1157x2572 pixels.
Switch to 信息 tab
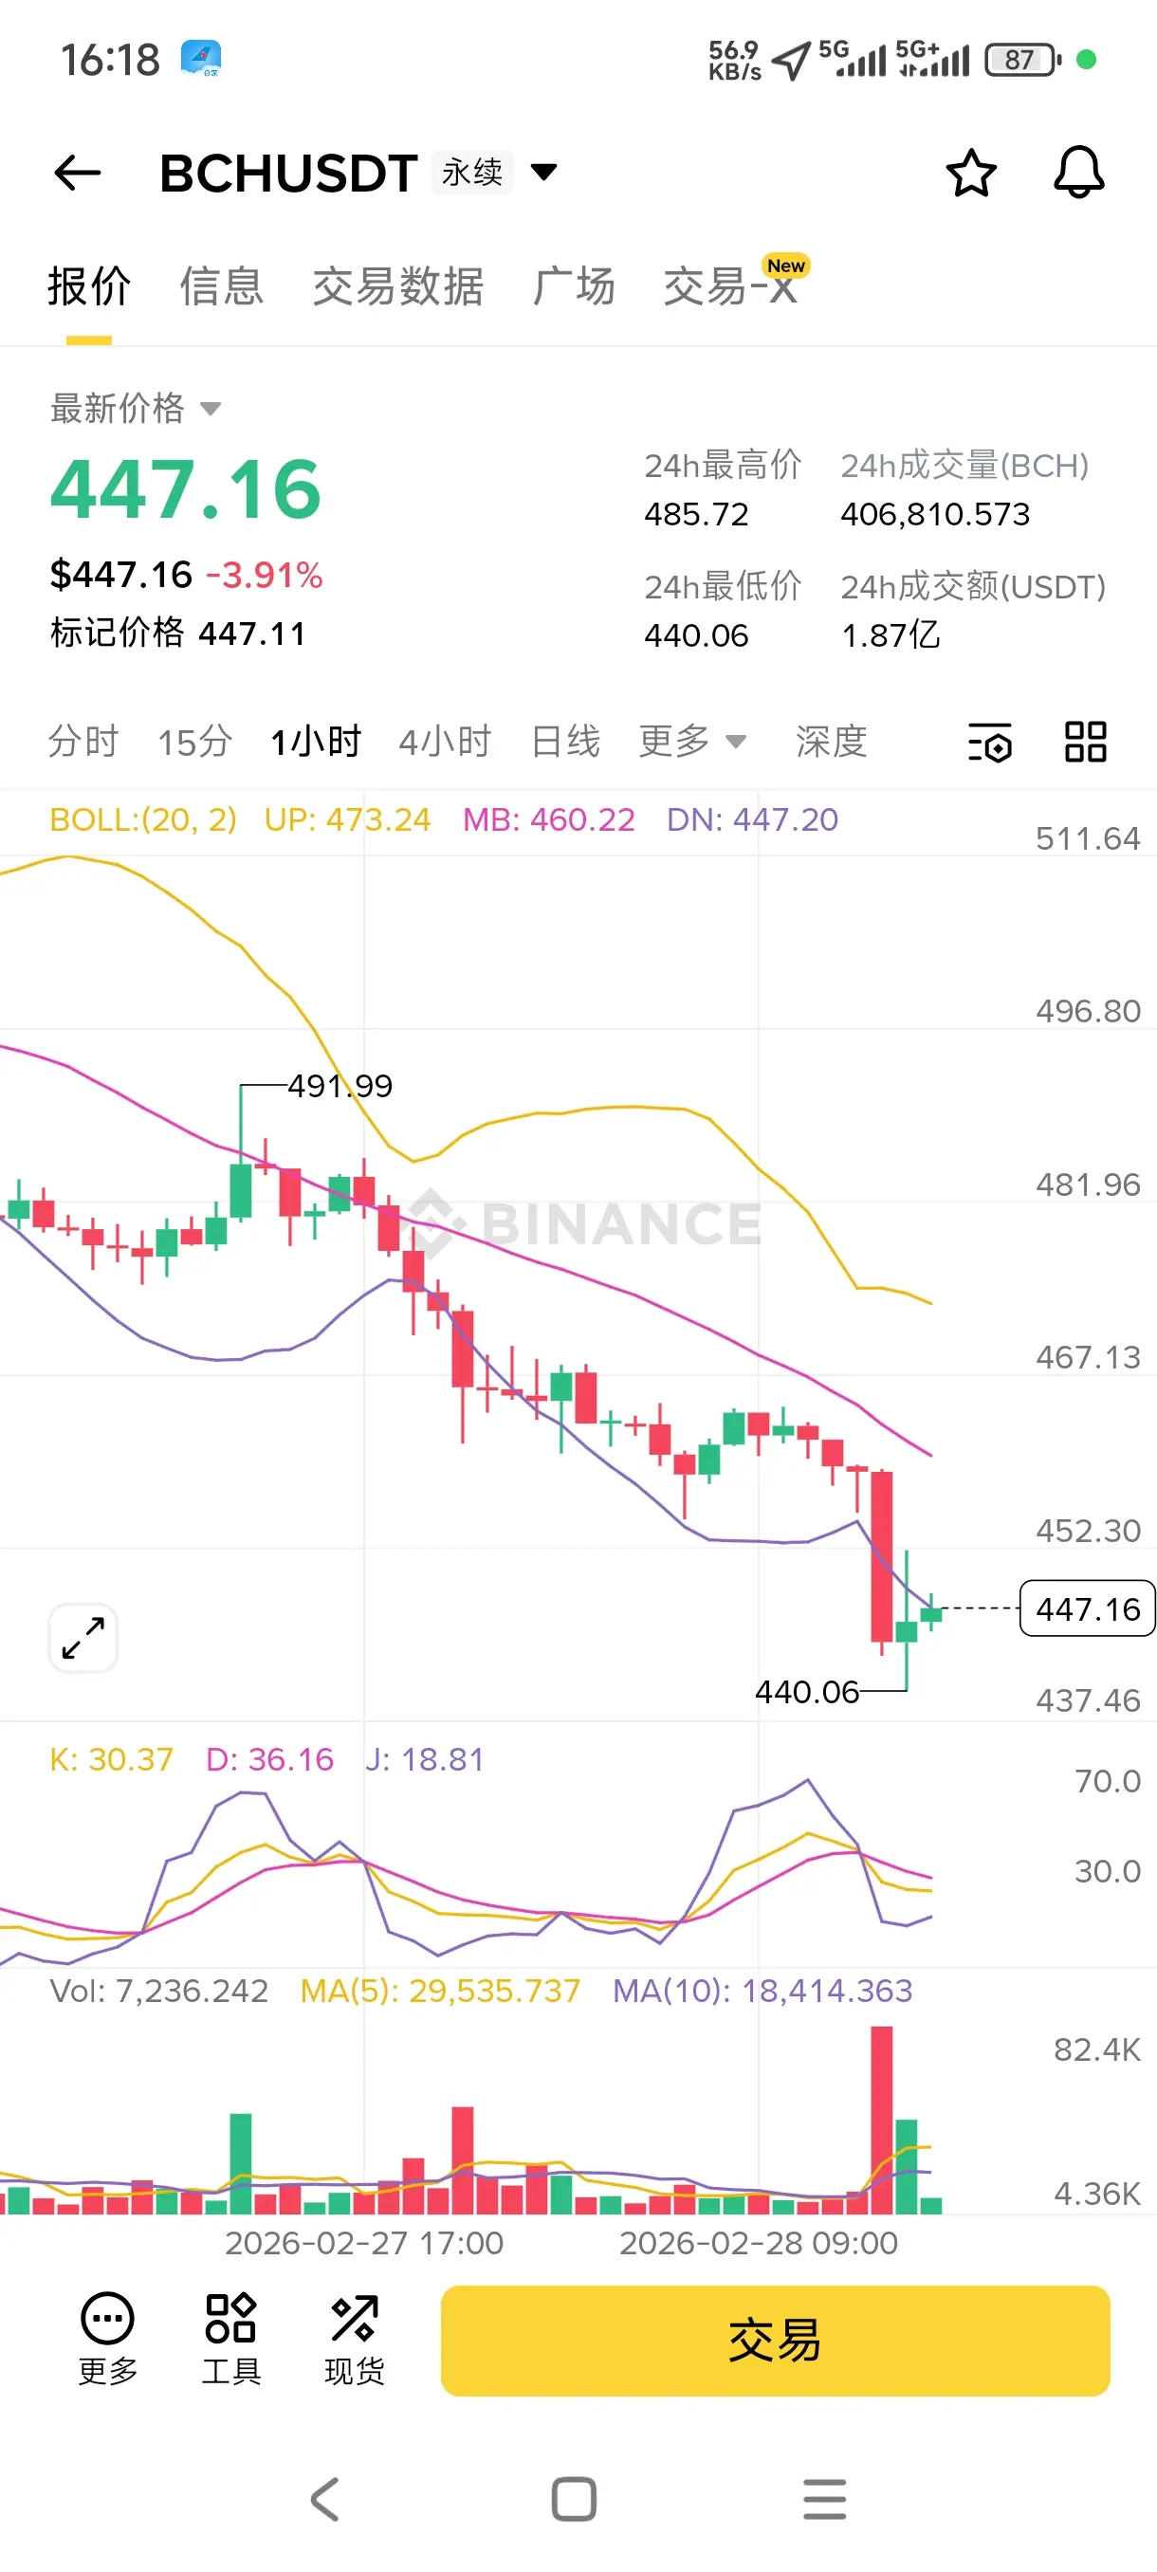[x=221, y=286]
